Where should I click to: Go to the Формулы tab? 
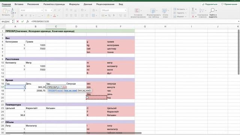74,4
